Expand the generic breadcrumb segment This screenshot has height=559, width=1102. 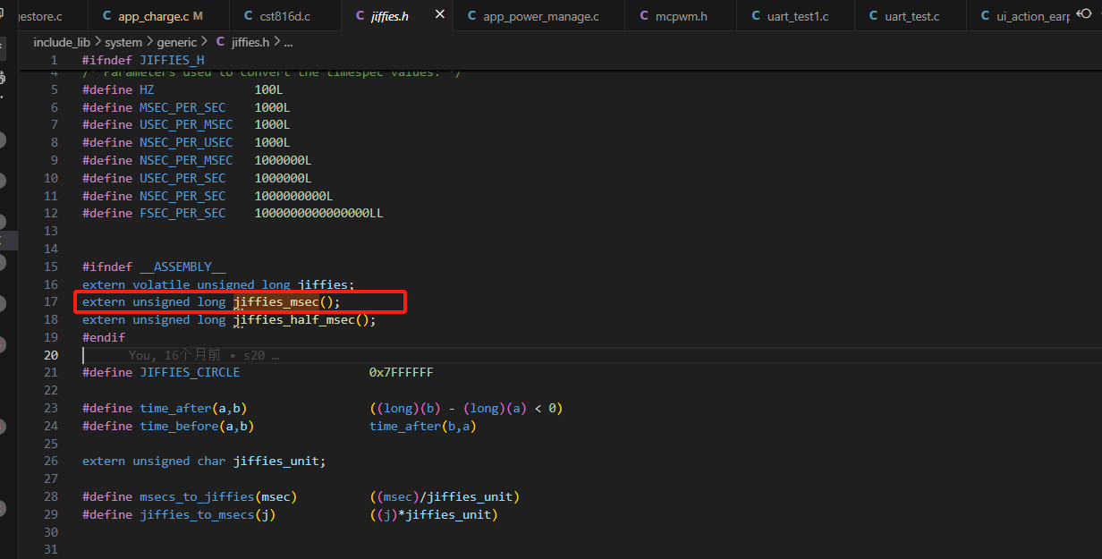click(176, 42)
